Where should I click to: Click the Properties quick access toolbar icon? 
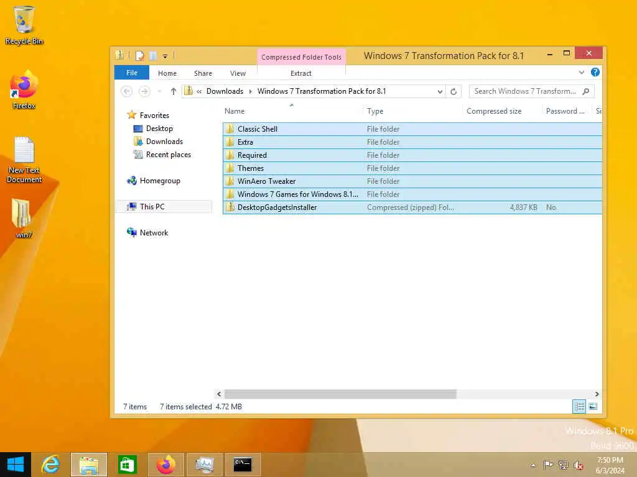click(x=139, y=55)
